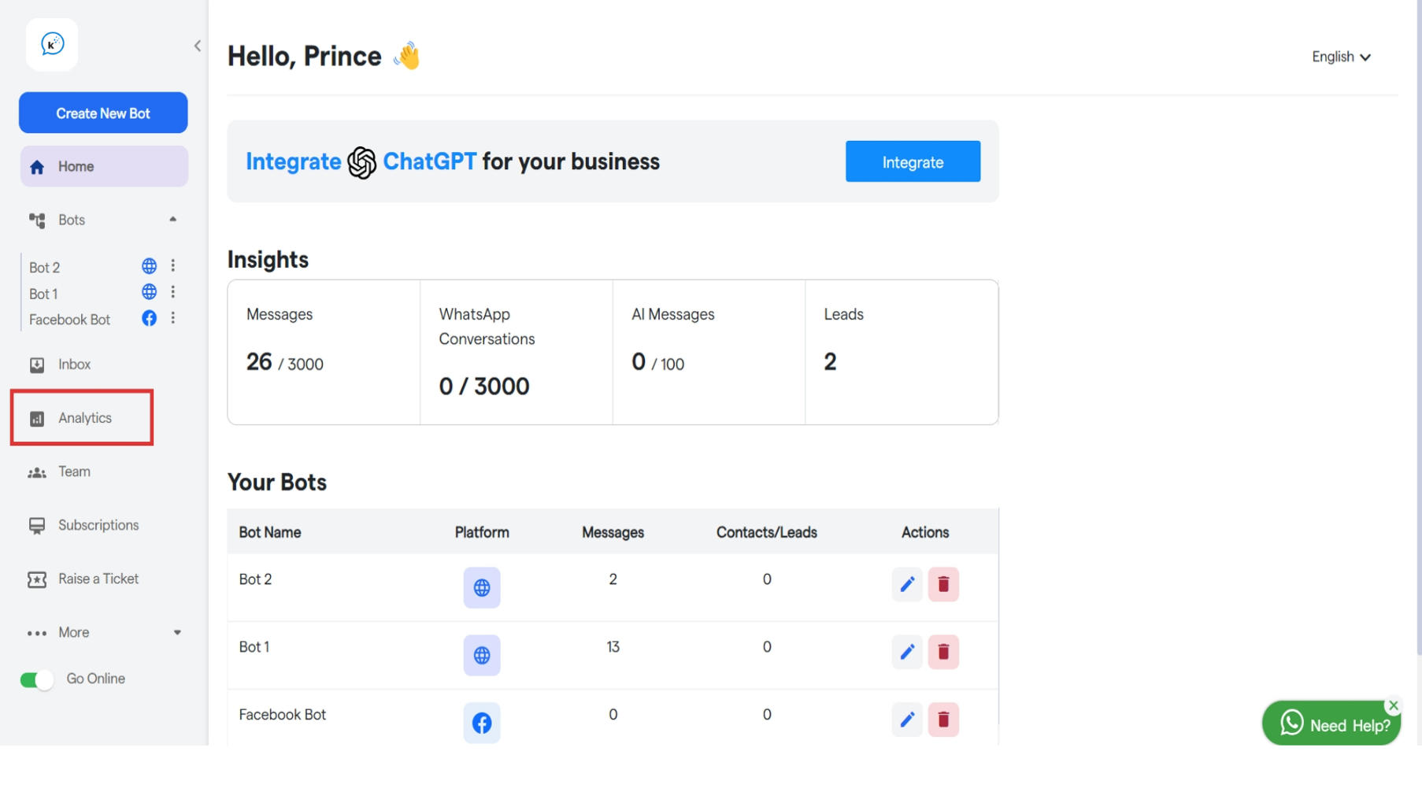Select Facebook Bot in the sidebar bot list

point(69,320)
